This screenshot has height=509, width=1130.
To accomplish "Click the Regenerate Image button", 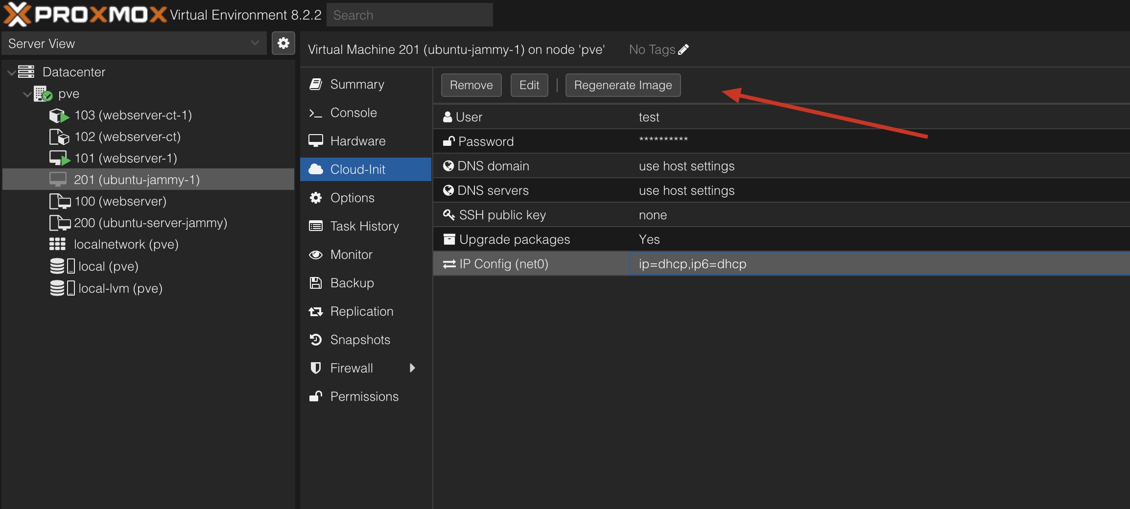I will 623,85.
